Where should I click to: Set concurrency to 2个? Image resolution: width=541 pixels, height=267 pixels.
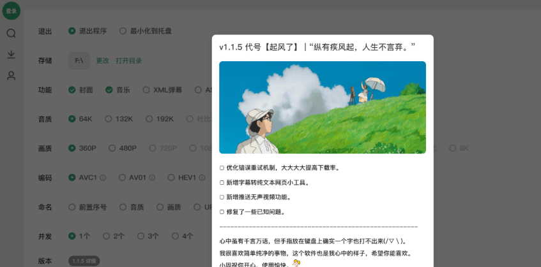pyautogui.click(x=114, y=236)
